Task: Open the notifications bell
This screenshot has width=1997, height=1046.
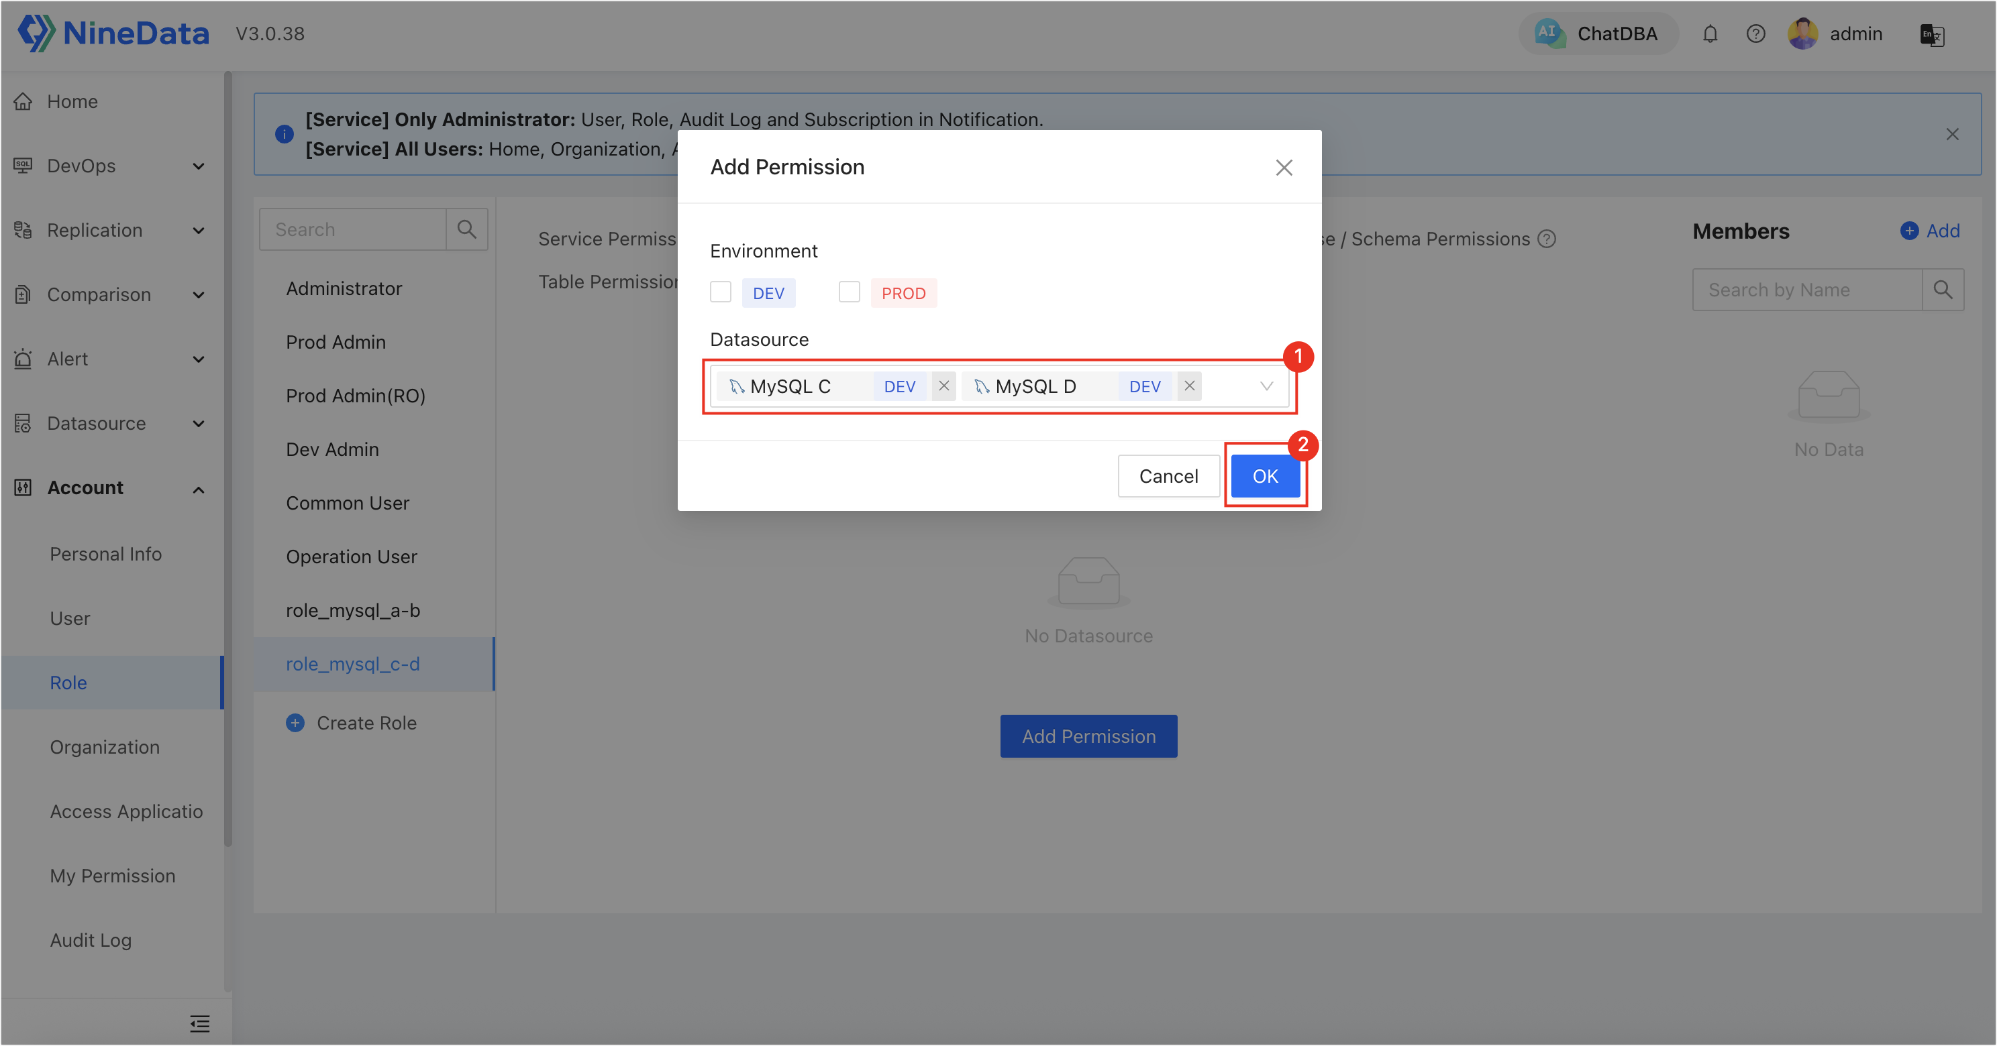Action: (x=1710, y=34)
